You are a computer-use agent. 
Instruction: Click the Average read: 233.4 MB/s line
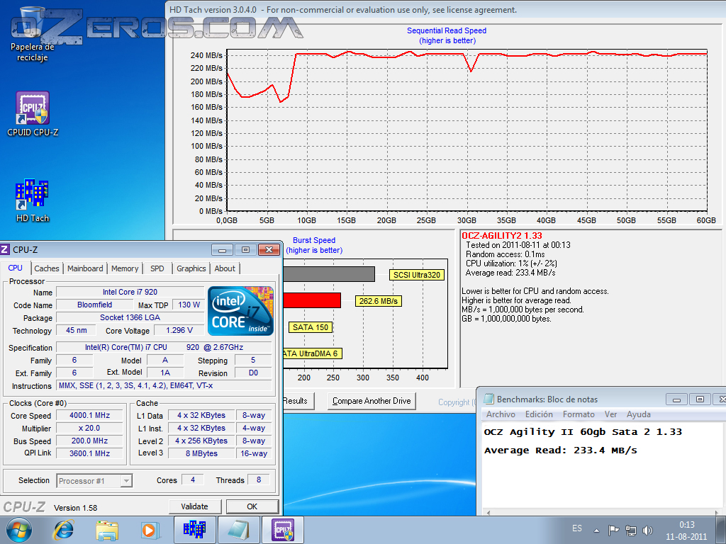[510, 273]
